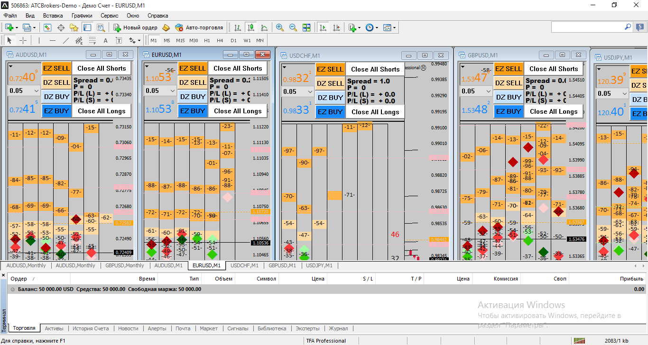Select the equidistant channel tool
Viewport: 648px width, 345px height.
(79, 40)
